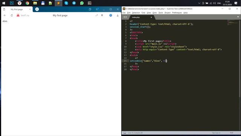Click the setcookie line of code
This screenshot has height=136, width=241.
(x=148, y=61)
